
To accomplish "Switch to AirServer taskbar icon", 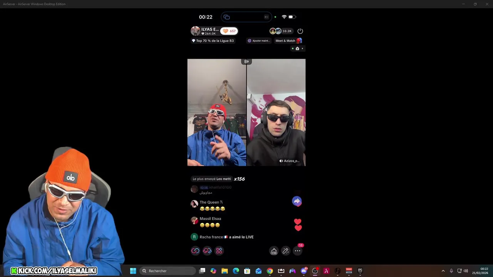I will pyautogui.click(x=281, y=271).
